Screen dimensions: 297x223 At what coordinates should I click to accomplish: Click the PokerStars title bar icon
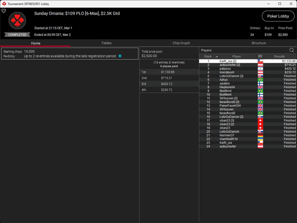coord(4,4)
